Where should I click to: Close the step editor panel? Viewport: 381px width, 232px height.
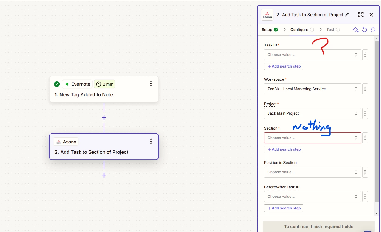tap(371, 15)
